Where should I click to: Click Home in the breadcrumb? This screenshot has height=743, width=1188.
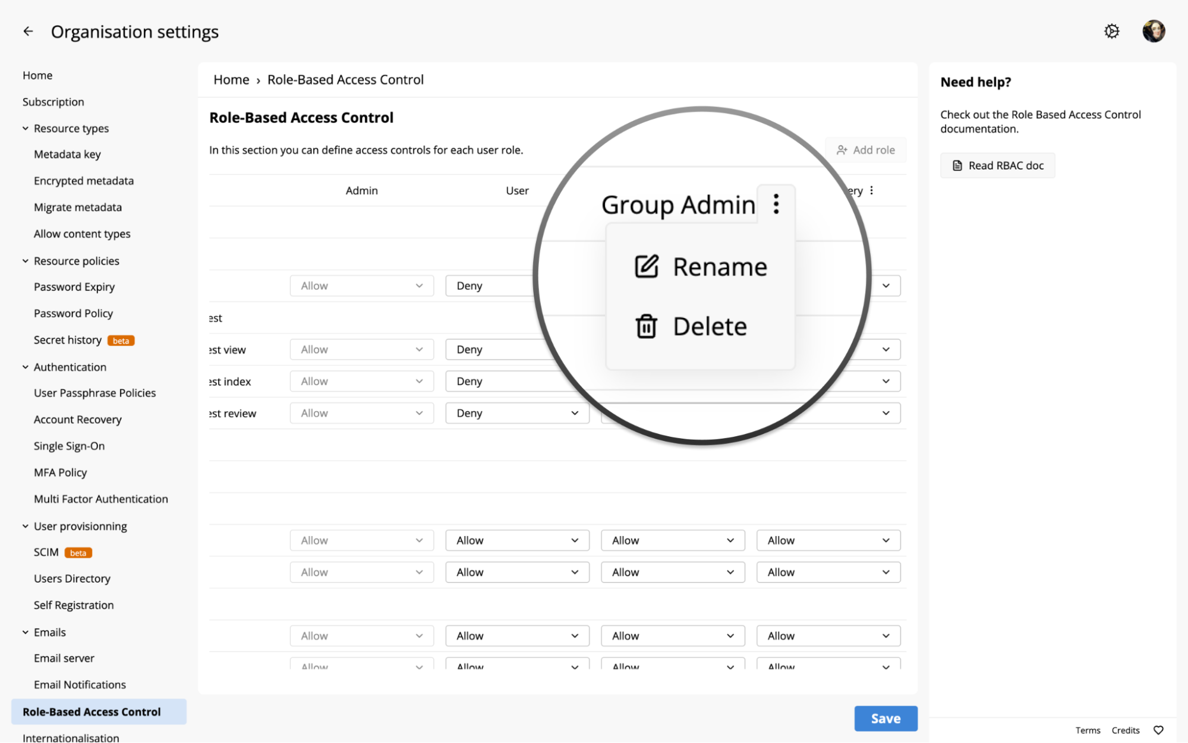pyautogui.click(x=231, y=80)
